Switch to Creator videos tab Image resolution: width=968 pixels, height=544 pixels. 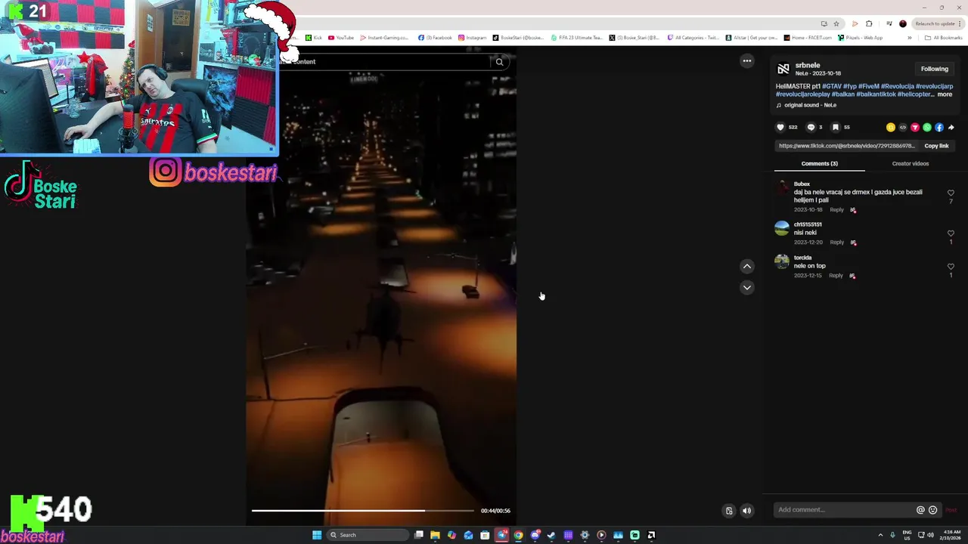910,163
